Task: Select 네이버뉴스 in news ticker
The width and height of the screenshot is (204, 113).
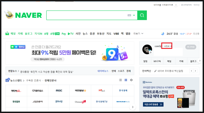Action: 103,71
